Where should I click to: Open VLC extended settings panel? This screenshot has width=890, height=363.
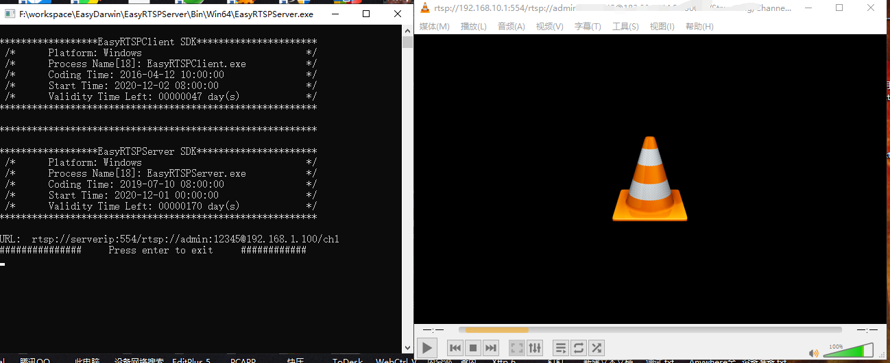pyautogui.click(x=535, y=348)
